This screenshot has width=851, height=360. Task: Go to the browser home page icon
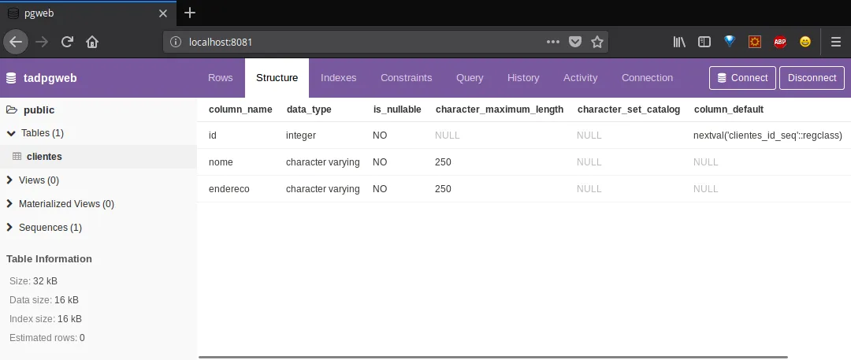92,42
